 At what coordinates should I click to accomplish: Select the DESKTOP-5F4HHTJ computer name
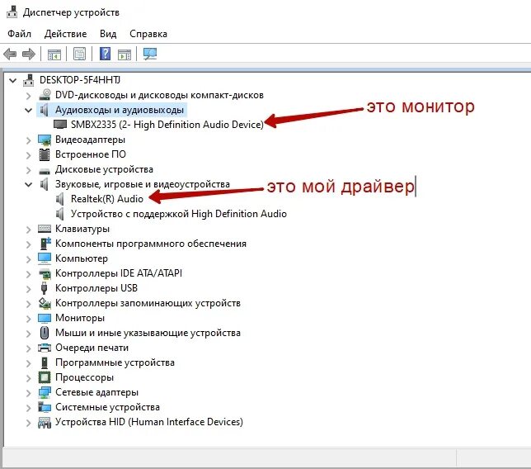80,80
